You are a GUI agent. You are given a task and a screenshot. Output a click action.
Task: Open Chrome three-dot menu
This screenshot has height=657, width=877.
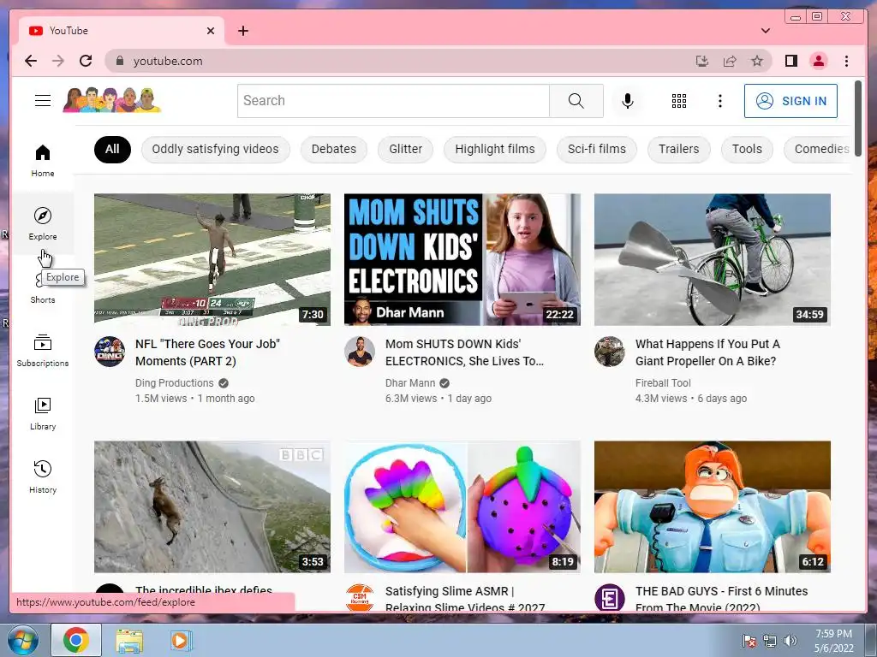tap(846, 61)
